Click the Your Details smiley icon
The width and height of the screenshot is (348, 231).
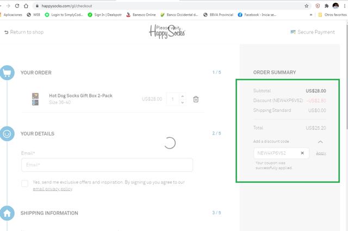[7, 133]
